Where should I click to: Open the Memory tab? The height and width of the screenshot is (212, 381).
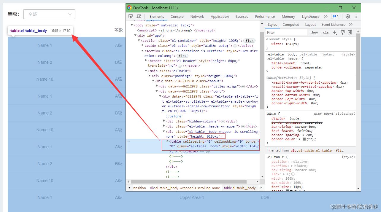tap(288, 17)
